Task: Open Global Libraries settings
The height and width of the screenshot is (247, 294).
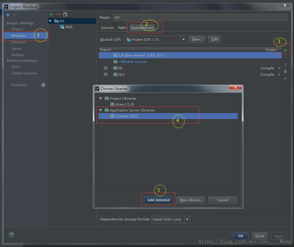Action: [24, 73]
